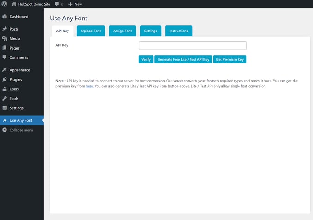Click the Collapse menu arrow icon

[x=5, y=130]
